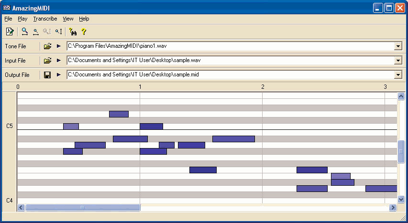Open the Transcribe menu

point(45,19)
